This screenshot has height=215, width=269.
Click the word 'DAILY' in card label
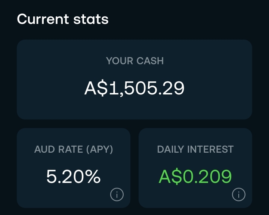170,149
